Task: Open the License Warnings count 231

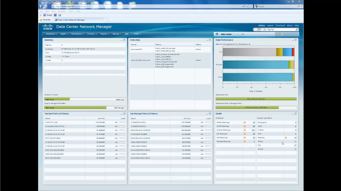Action: (x=253, y=130)
